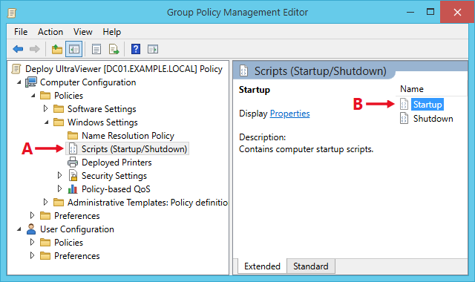Click the Properties toolbar icon
Image resolution: width=475 pixels, height=282 pixels.
pos(96,49)
